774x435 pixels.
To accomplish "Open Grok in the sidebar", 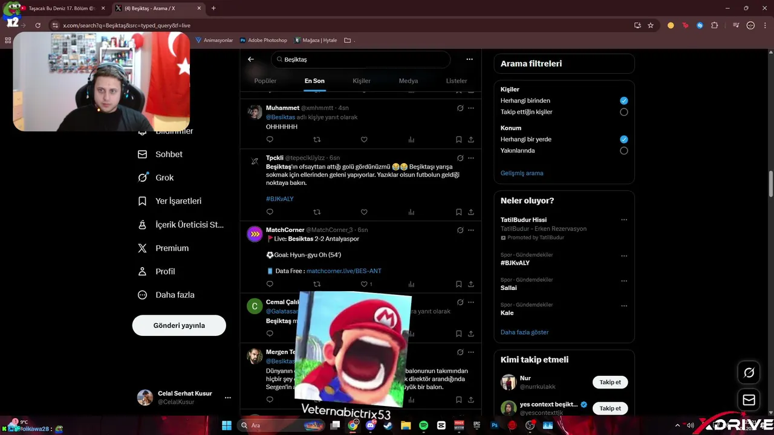I will point(156,178).
